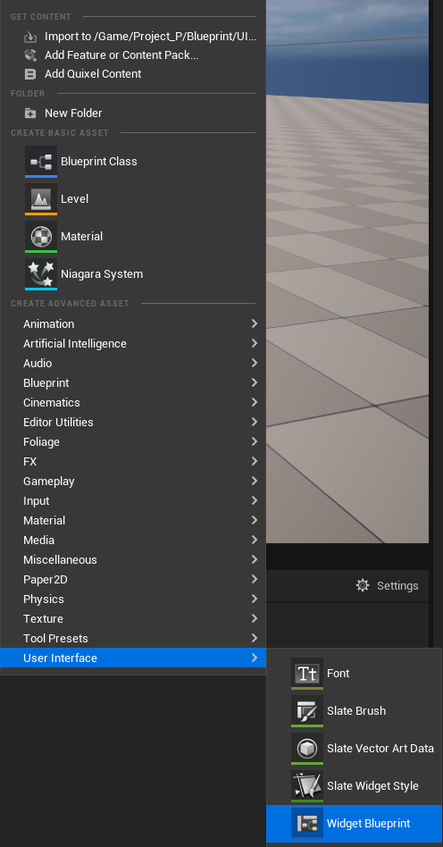Create a Blueprint Class asset

(x=133, y=161)
